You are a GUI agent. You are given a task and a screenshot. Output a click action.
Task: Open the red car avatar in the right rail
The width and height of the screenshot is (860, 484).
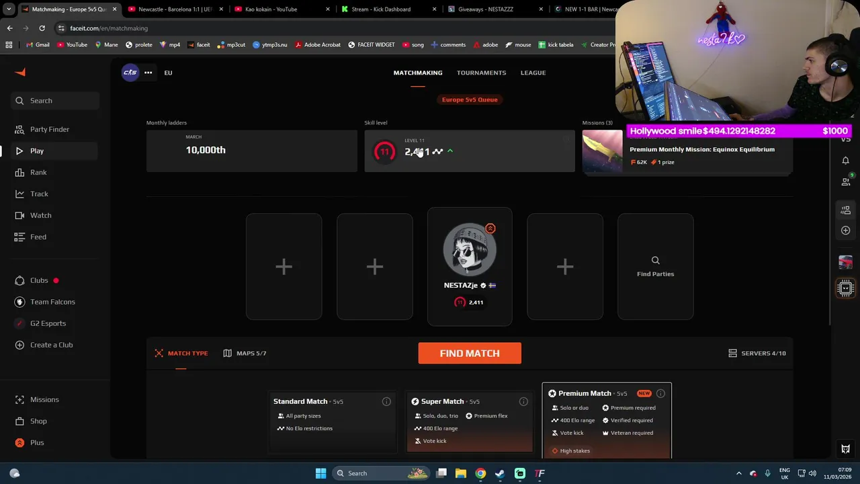click(845, 262)
